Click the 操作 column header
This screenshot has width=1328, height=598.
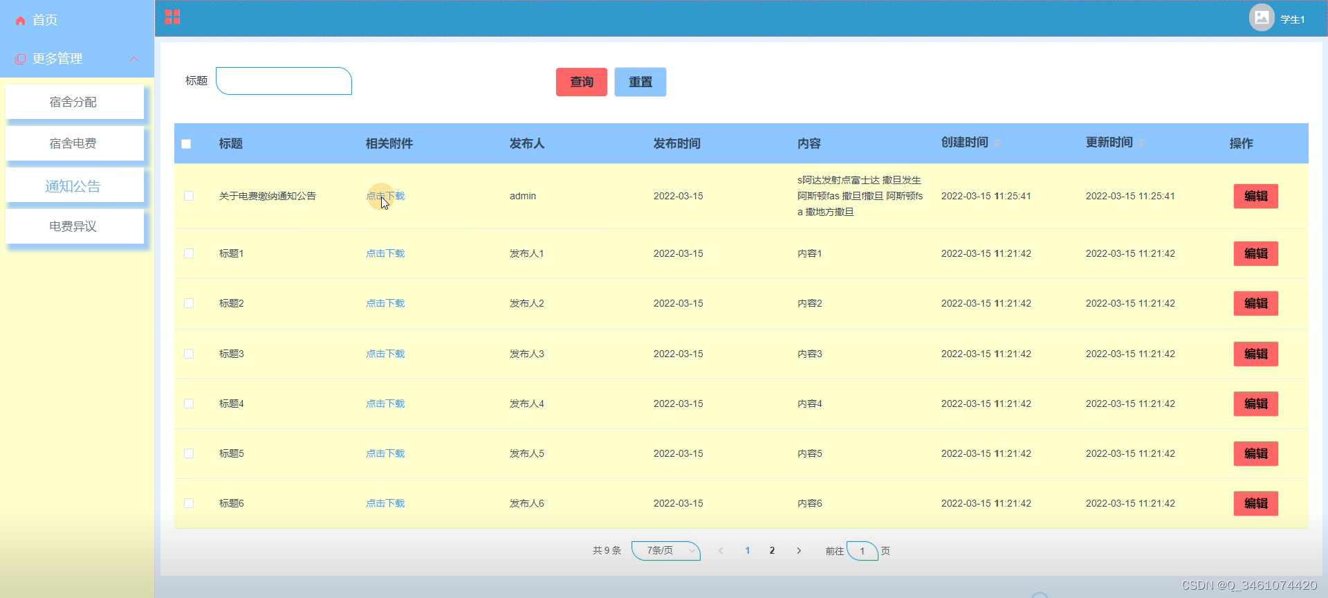[1242, 143]
